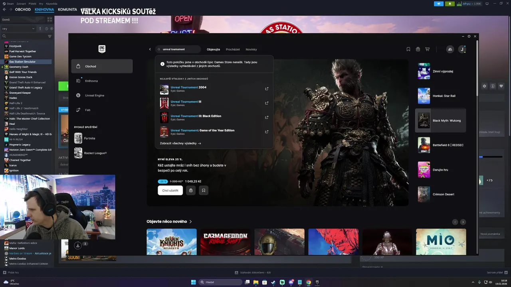The width and height of the screenshot is (511, 287).
Task: Open KOMUNITA in Steam top navigation
Action: coord(67,9)
